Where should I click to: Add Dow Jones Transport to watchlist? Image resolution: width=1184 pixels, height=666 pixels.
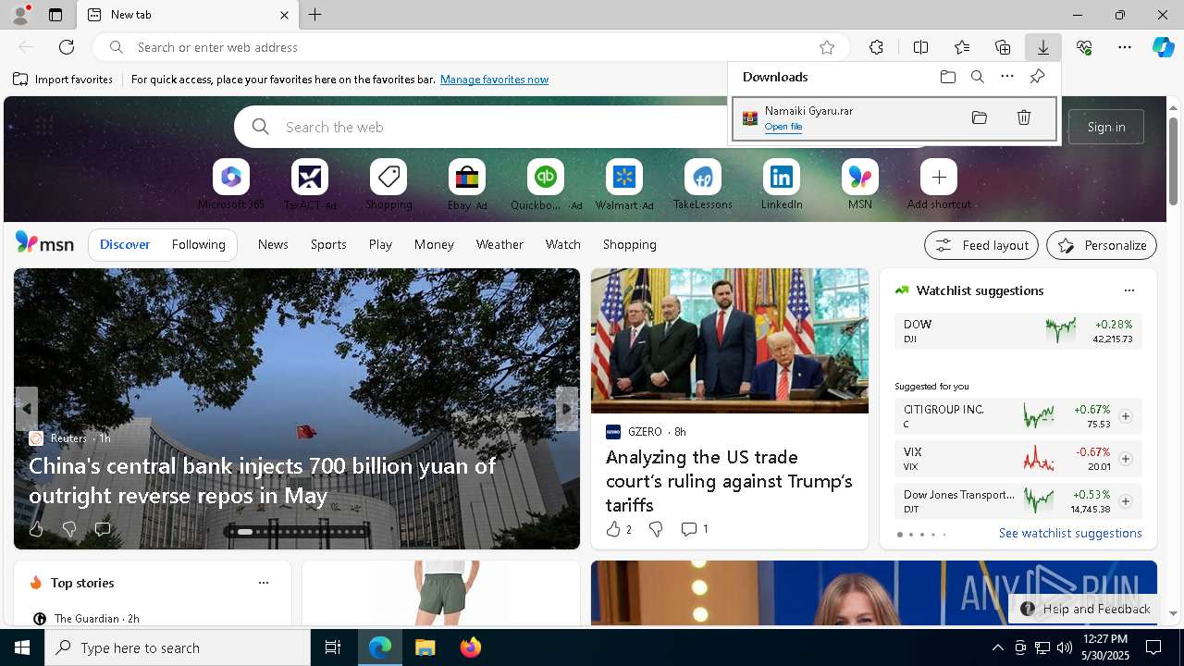[1125, 501]
